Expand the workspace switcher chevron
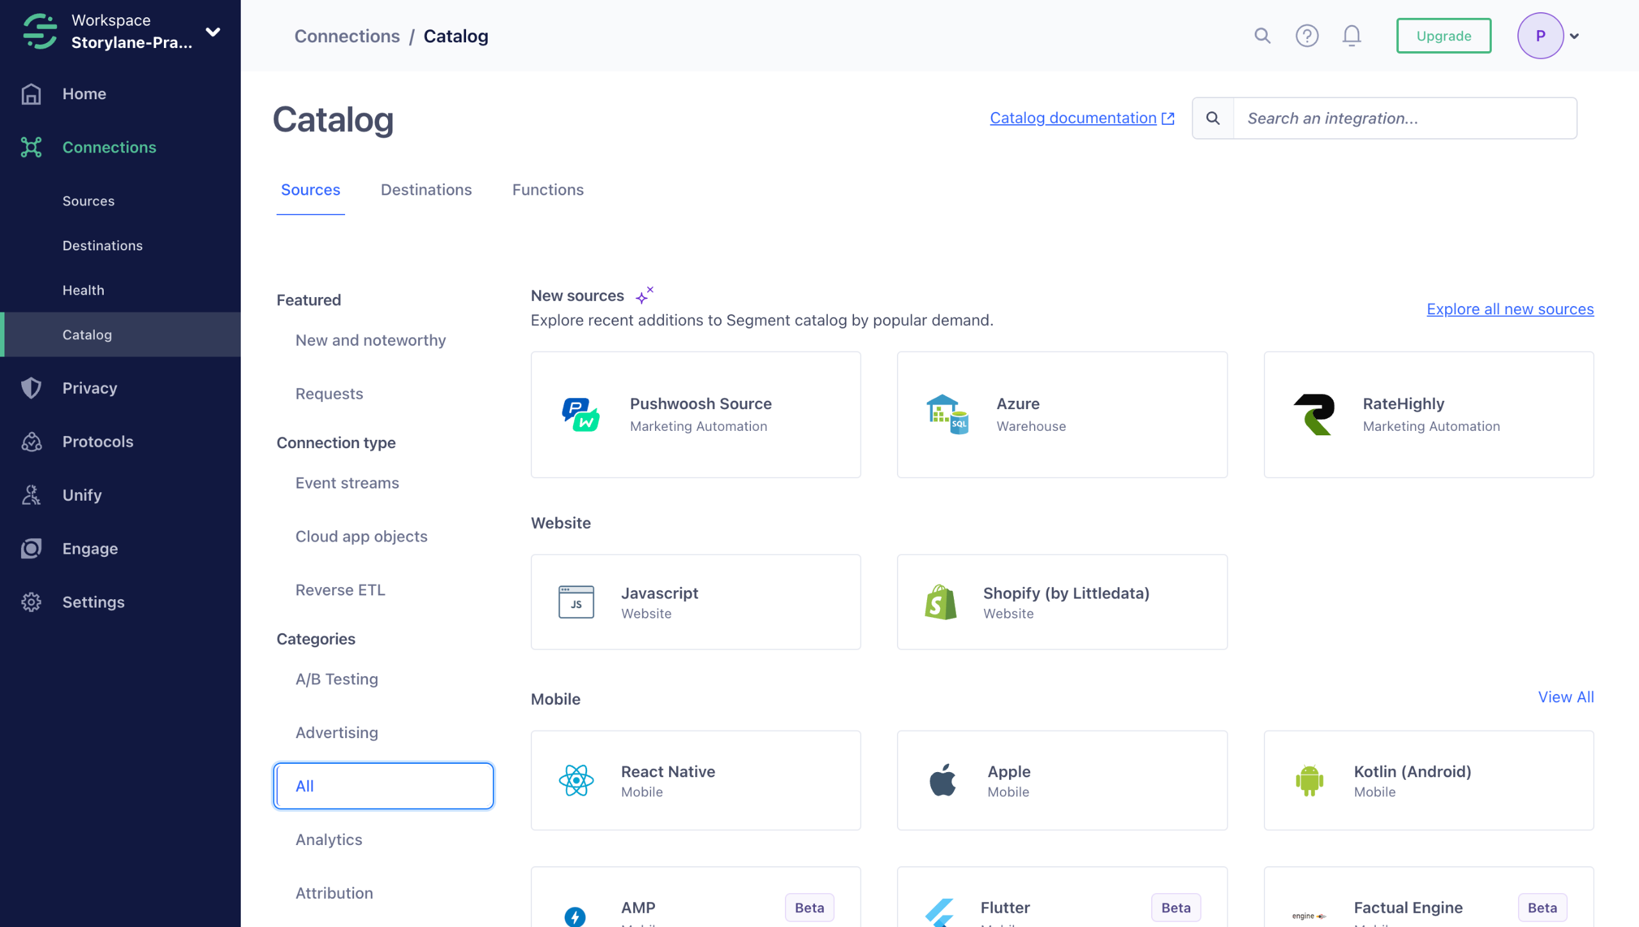This screenshot has width=1639, height=927. [213, 31]
